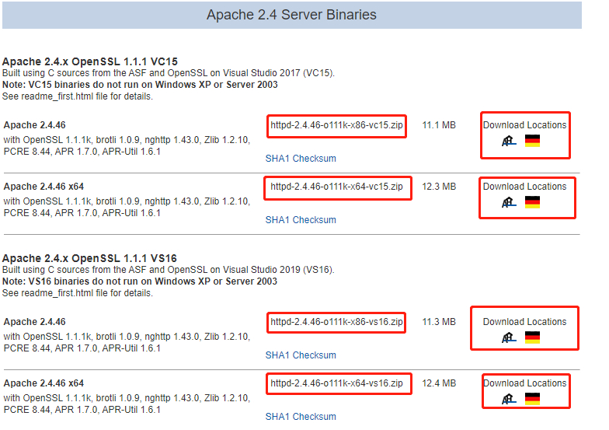
Task: Click Visual Studio 2017 (VC15) build description
Action: pos(168,73)
